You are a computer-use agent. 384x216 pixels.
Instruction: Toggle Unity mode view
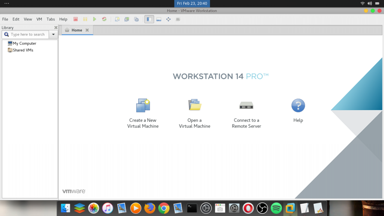[x=177, y=19]
